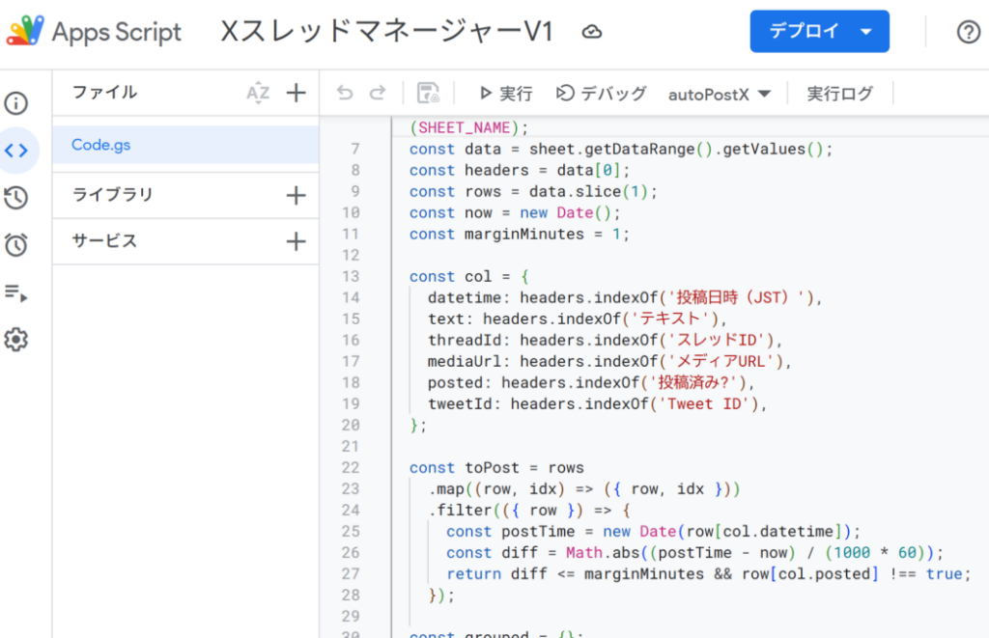
Task: Click the ファイル panel header
Action: pos(104,92)
